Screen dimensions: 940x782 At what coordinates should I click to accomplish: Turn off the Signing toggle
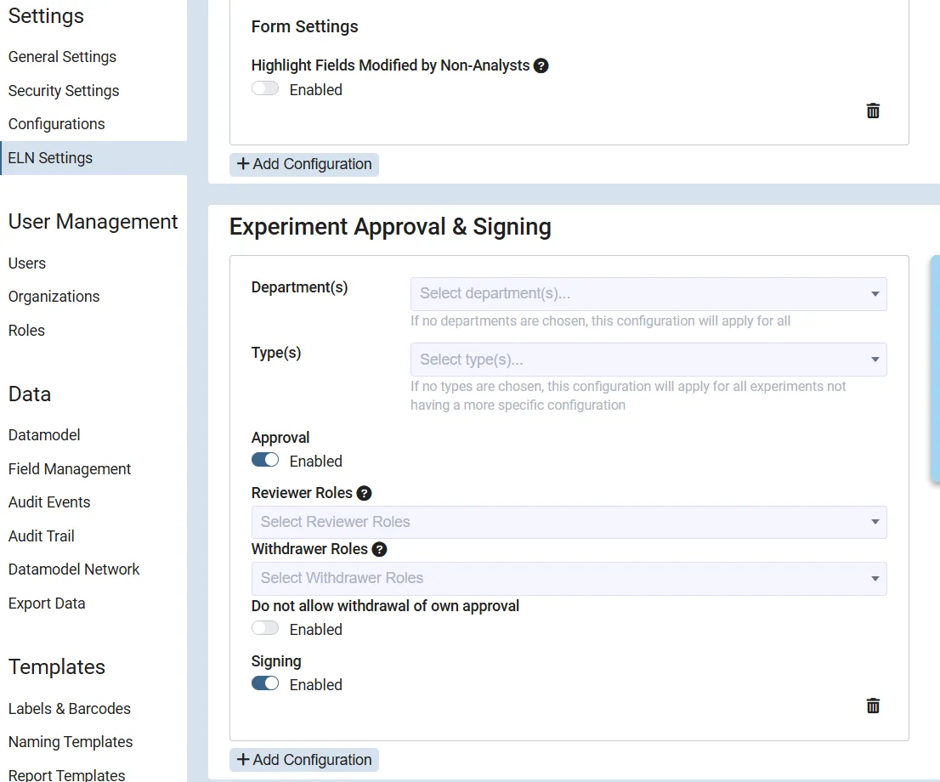point(265,683)
